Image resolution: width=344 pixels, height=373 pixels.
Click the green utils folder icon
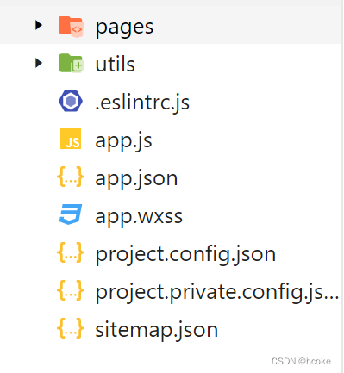(x=71, y=63)
